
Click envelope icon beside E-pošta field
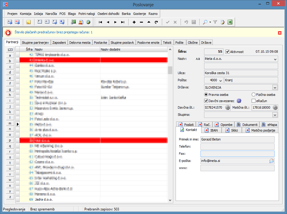[x=272, y=161]
